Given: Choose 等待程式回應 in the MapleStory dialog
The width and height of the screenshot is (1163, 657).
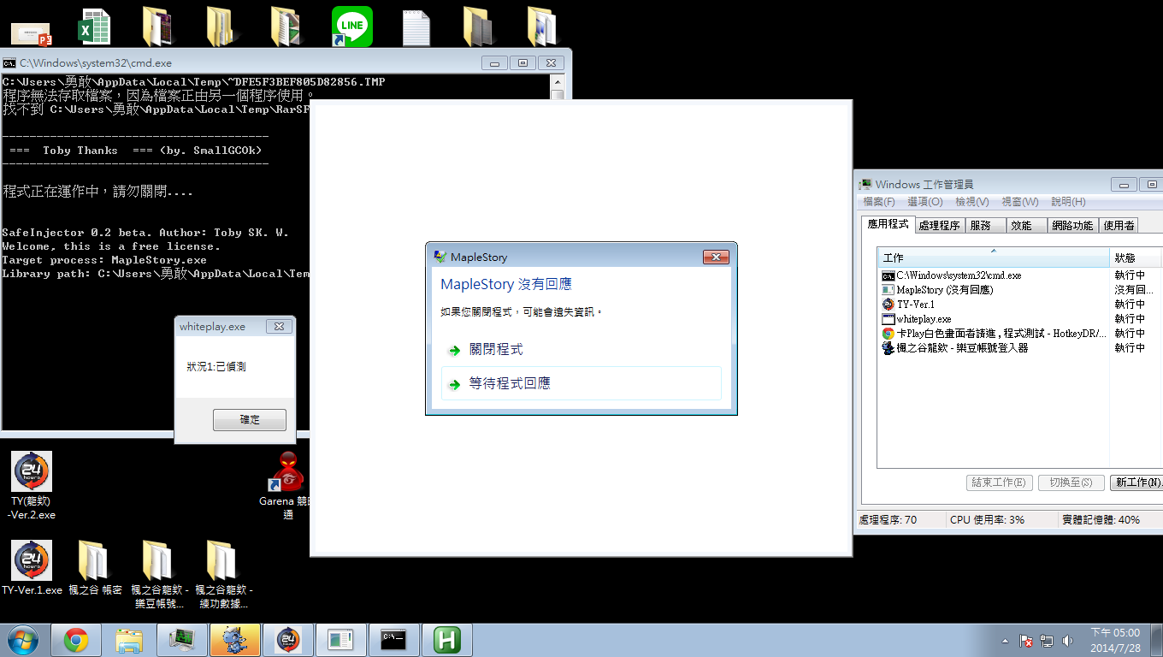Looking at the screenshot, I should click(x=581, y=384).
